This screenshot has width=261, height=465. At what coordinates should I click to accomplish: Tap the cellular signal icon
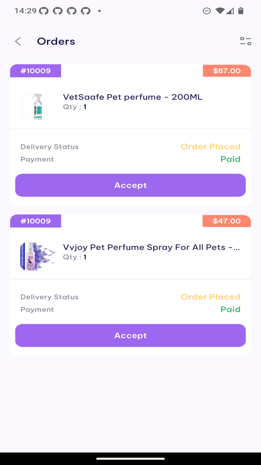coord(230,11)
